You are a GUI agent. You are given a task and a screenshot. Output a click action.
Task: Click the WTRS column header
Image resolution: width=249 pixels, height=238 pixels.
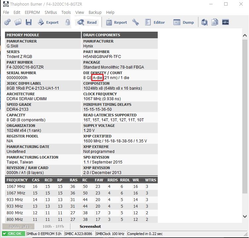(x=150, y=180)
